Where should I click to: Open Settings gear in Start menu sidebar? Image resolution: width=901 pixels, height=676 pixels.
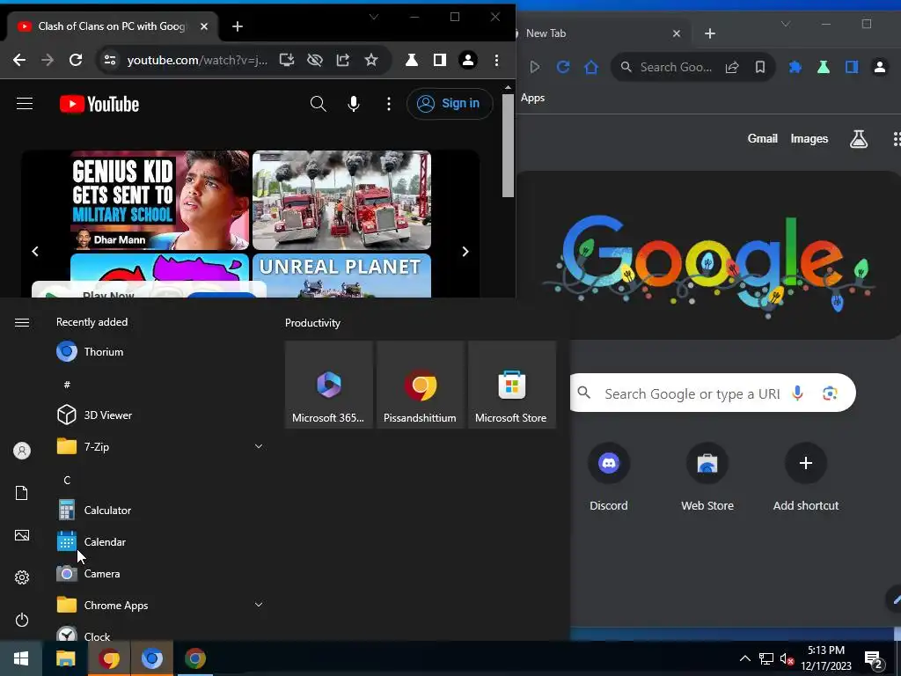click(22, 577)
